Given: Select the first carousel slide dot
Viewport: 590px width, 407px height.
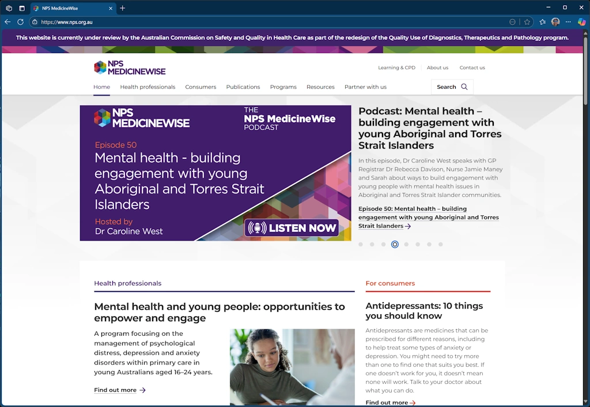Looking at the screenshot, I should coord(361,244).
